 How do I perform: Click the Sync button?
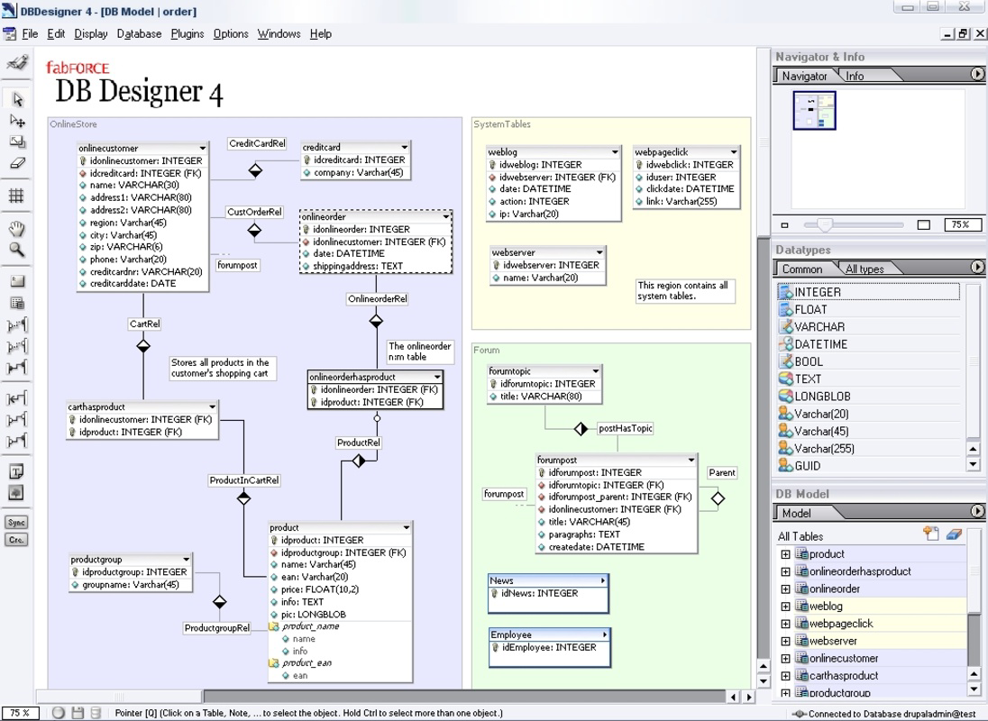point(16,522)
